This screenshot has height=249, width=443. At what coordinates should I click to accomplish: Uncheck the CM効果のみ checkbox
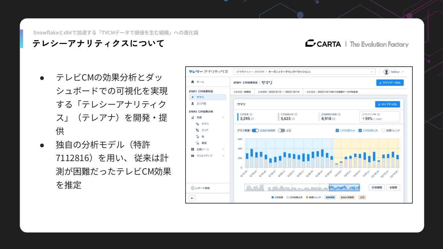click(x=337, y=131)
